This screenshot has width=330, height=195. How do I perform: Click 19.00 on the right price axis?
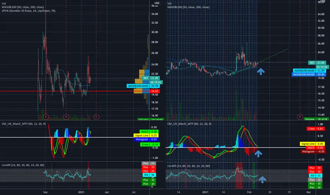pyautogui.click(x=321, y=78)
